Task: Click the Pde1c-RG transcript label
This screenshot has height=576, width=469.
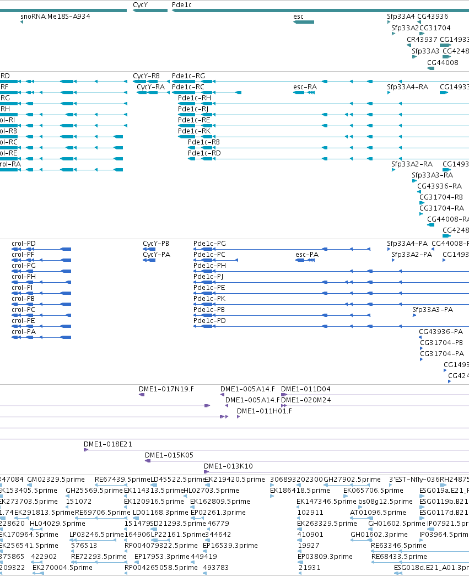Action: pyautogui.click(x=188, y=76)
